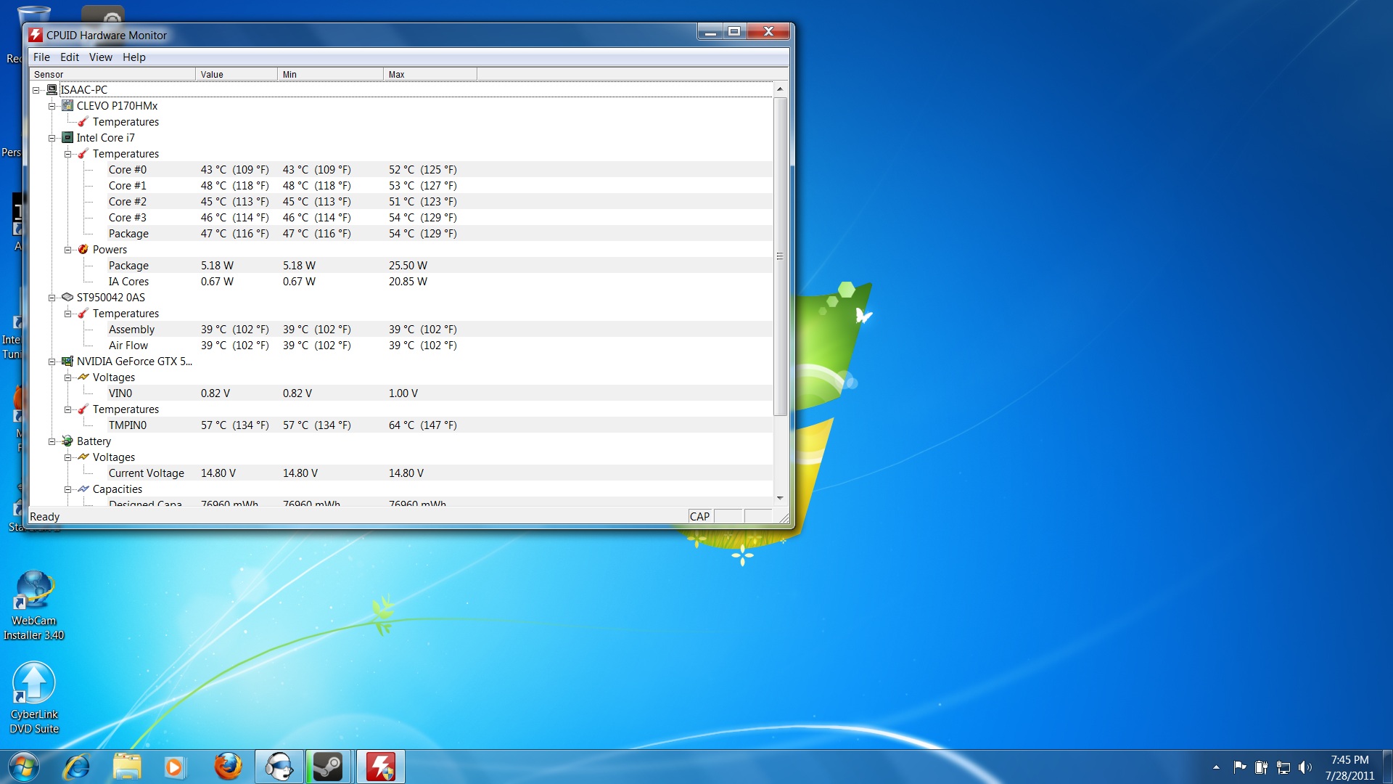
Task: Open the File menu
Action: pyautogui.click(x=41, y=57)
